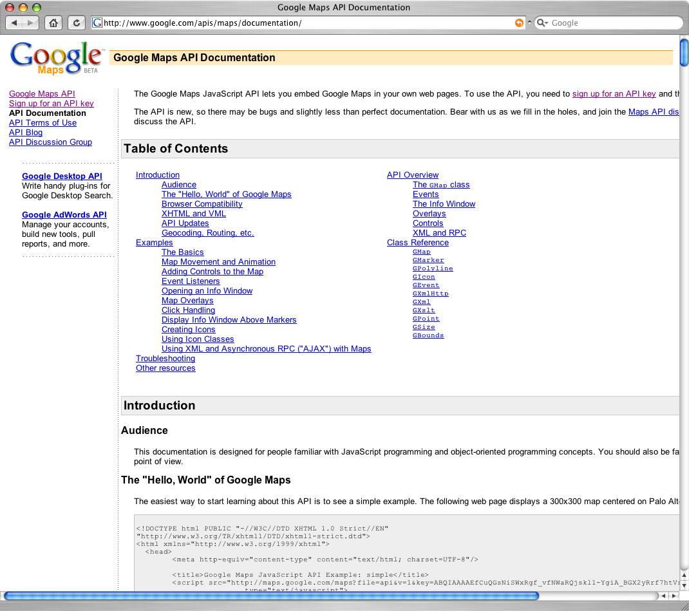Viewport: 689px width, 611px height.
Task: Click the scroll up arrow
Action: pyautogui.click(x=684, y=575)
